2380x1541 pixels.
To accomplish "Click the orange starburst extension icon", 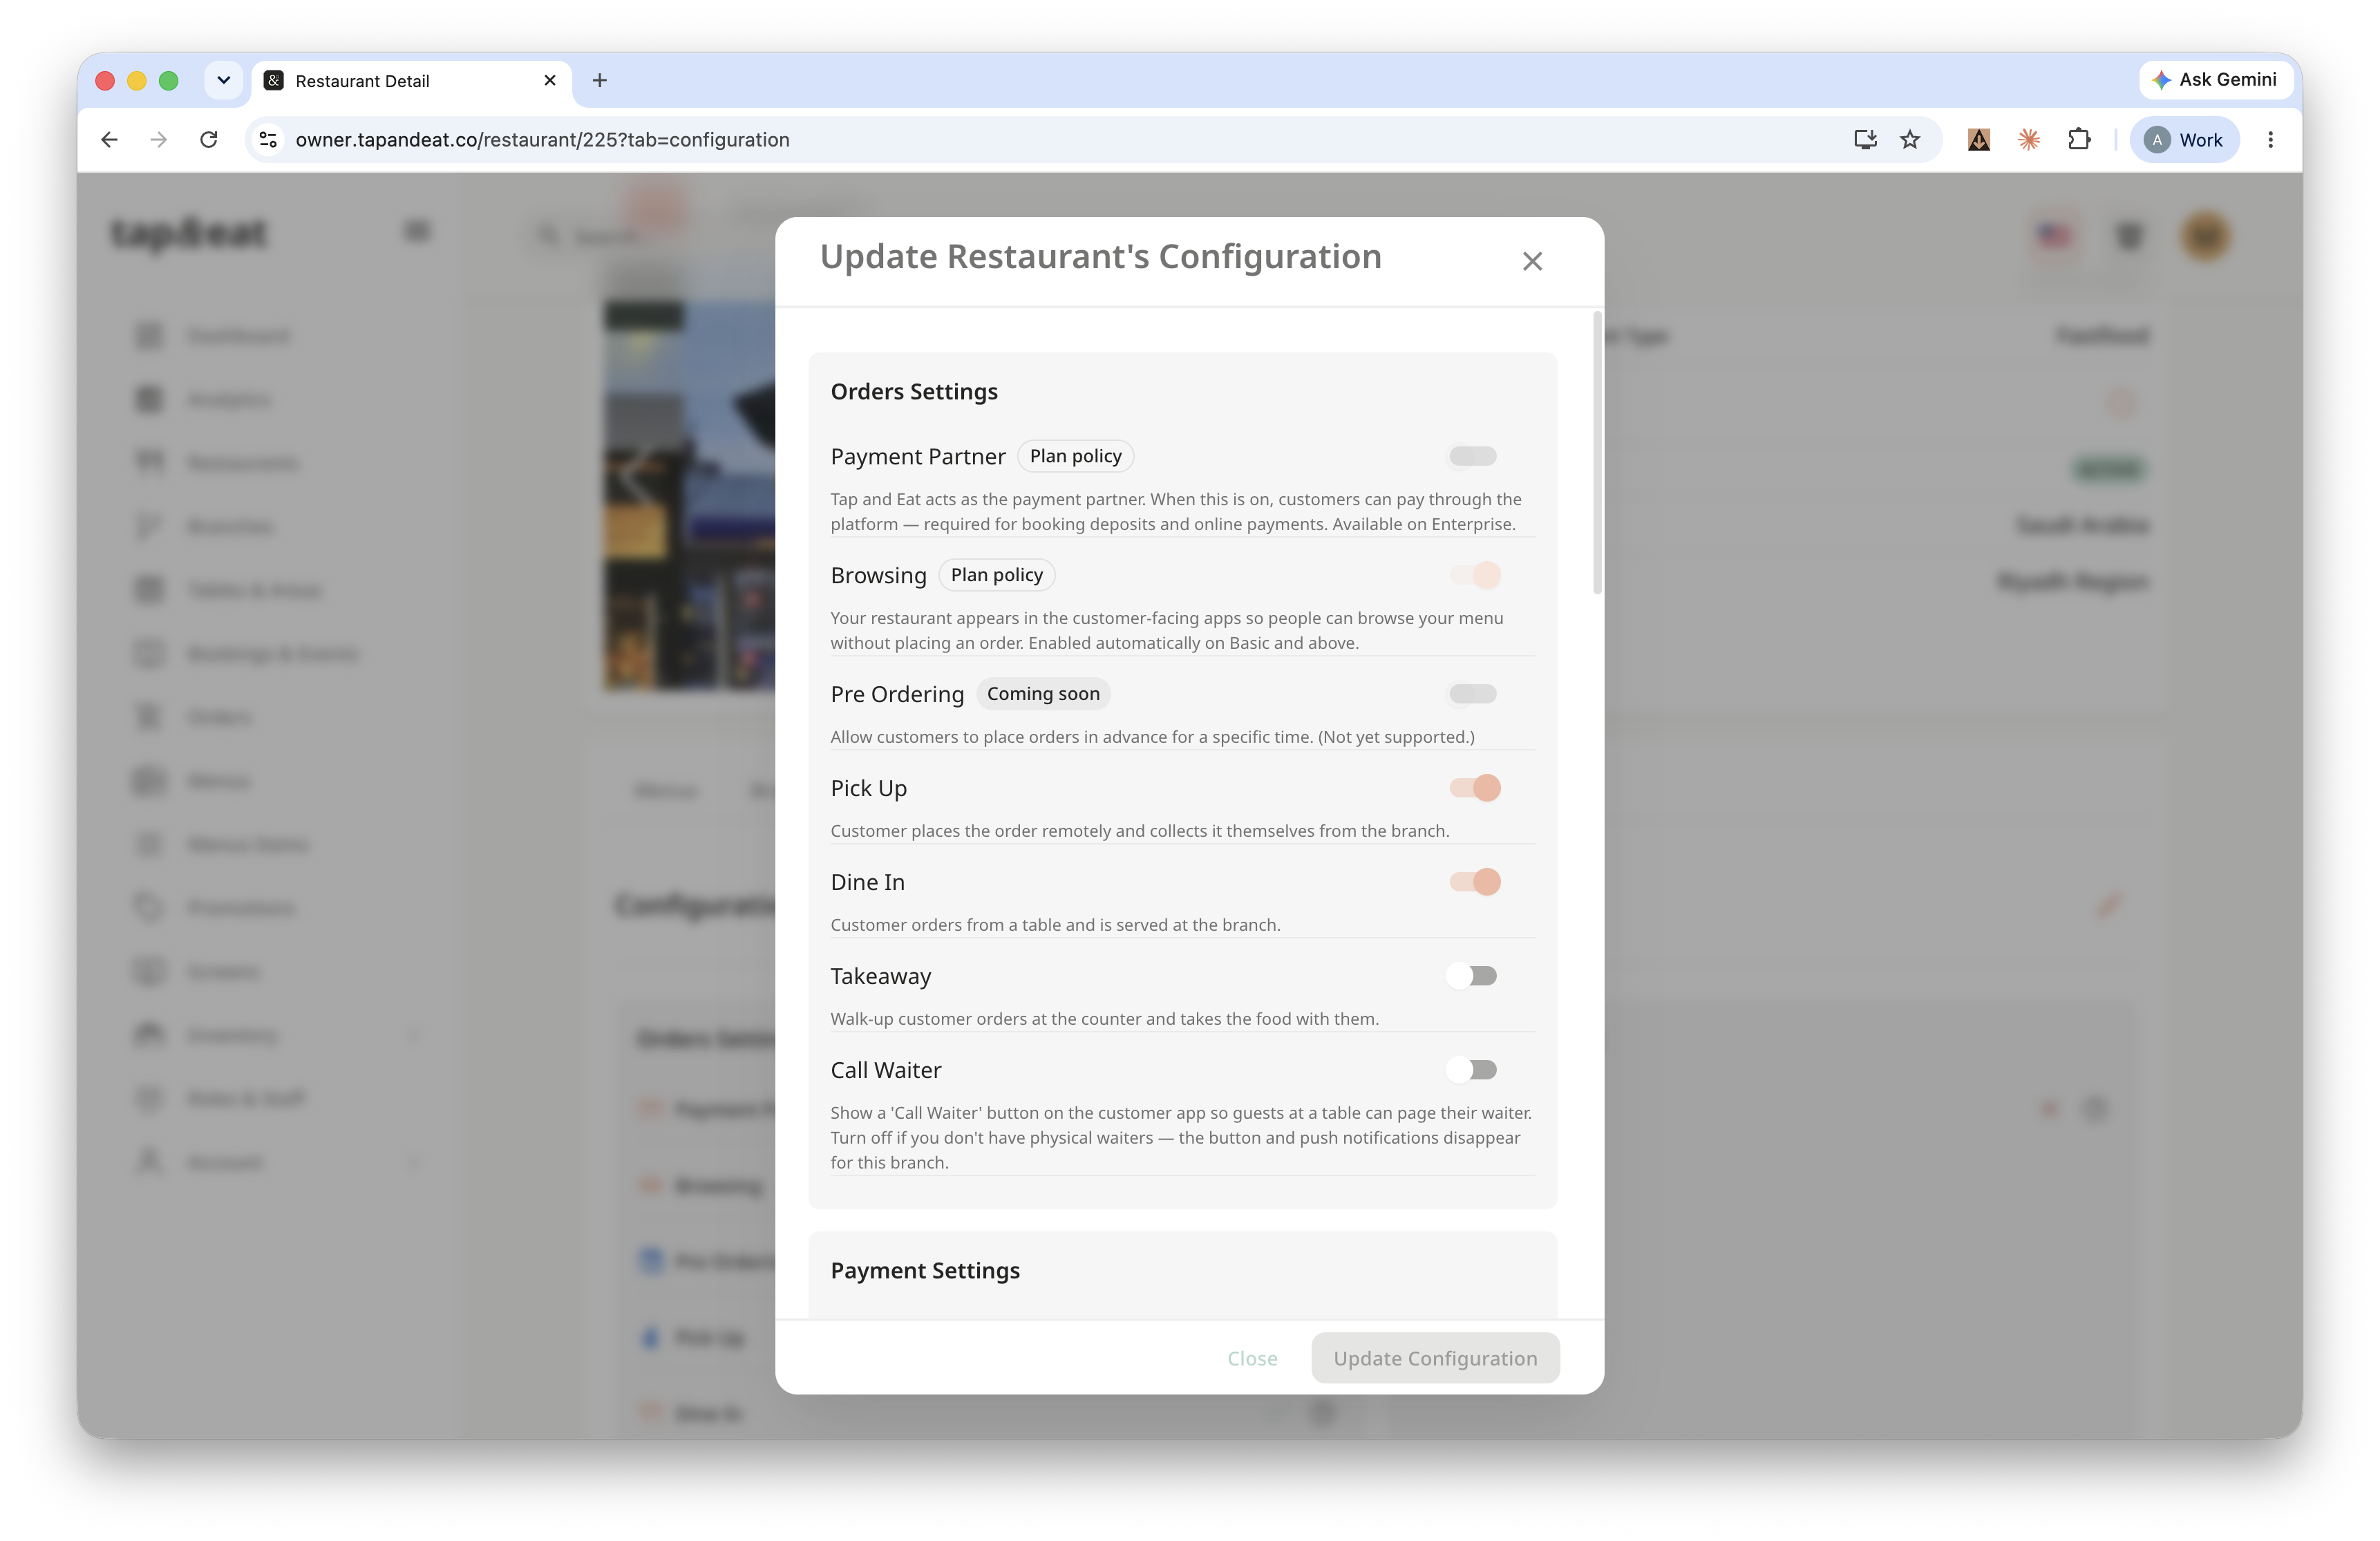I will click(x=2029, y=140).
